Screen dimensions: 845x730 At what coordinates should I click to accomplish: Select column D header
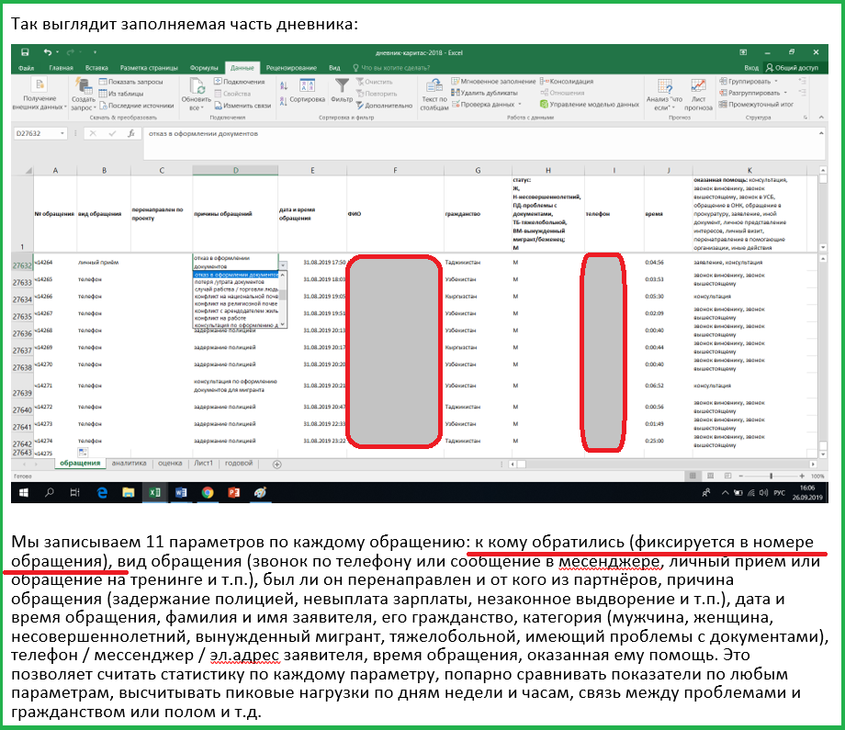[x=235, y=170]
